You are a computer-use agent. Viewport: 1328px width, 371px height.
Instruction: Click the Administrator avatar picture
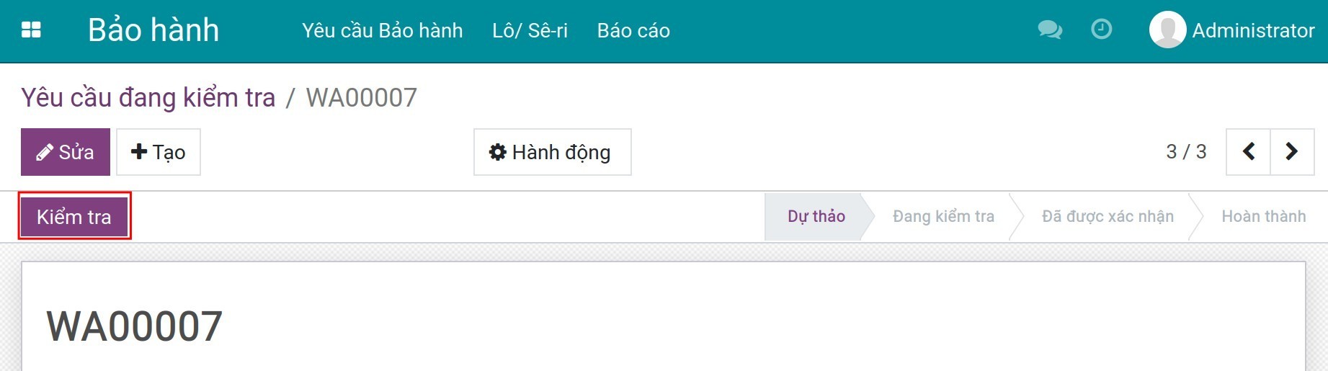1167,30
